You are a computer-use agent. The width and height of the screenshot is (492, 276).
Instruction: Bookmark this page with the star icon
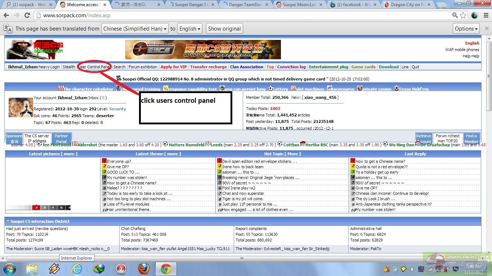coord(463,15)
